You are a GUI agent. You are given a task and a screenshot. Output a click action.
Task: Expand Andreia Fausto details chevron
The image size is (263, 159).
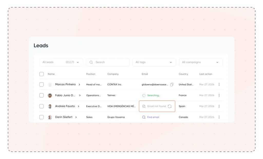click(x=78, y=106)
